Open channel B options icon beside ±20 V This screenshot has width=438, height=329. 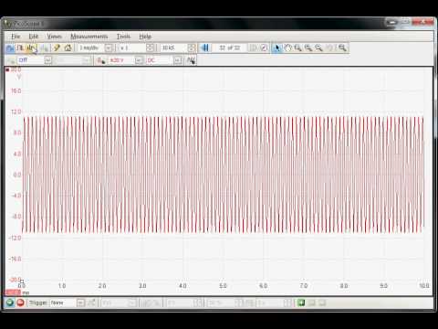click(x=100, y=60)
